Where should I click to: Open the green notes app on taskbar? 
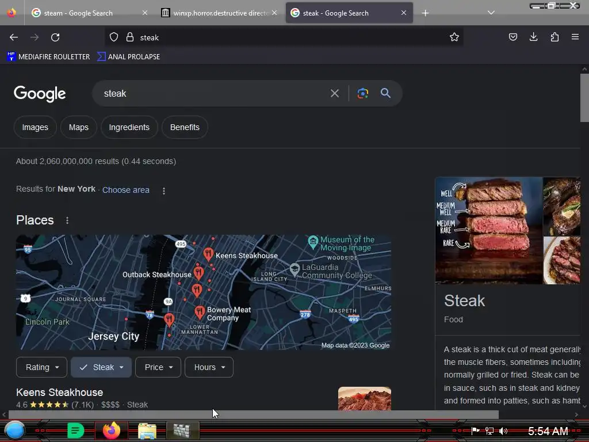click(x=75, y=430)
